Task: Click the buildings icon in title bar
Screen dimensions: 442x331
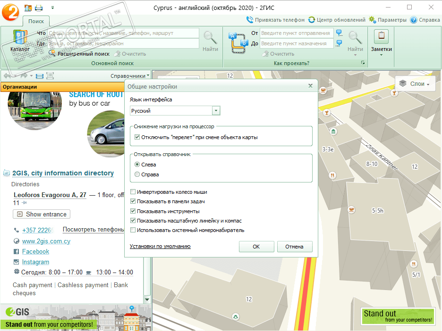Action: tap(28, 8)
